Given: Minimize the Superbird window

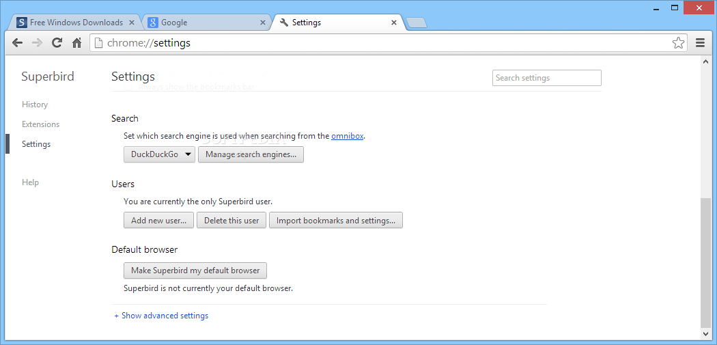Looking at the screenshot, I should click(656, 8).
